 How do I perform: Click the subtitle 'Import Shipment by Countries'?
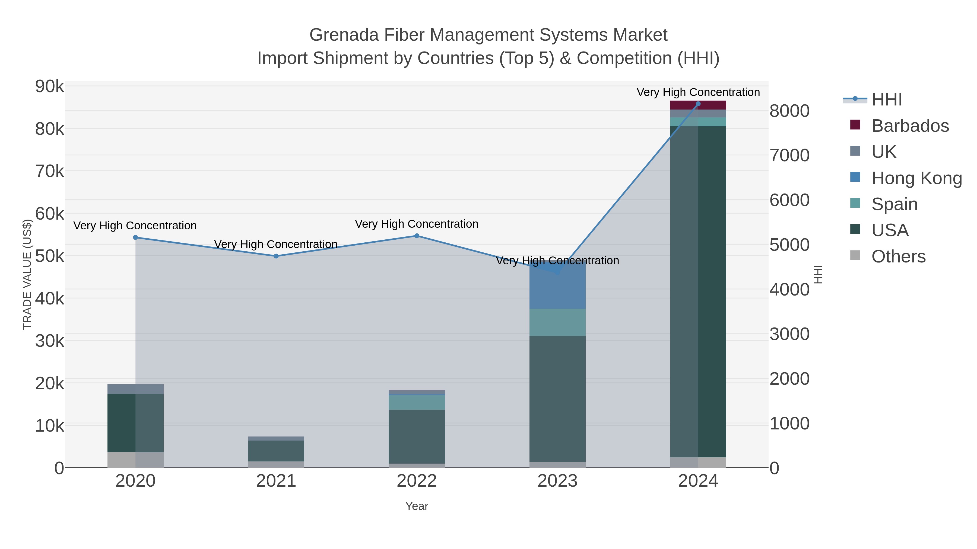pos(375,58)
